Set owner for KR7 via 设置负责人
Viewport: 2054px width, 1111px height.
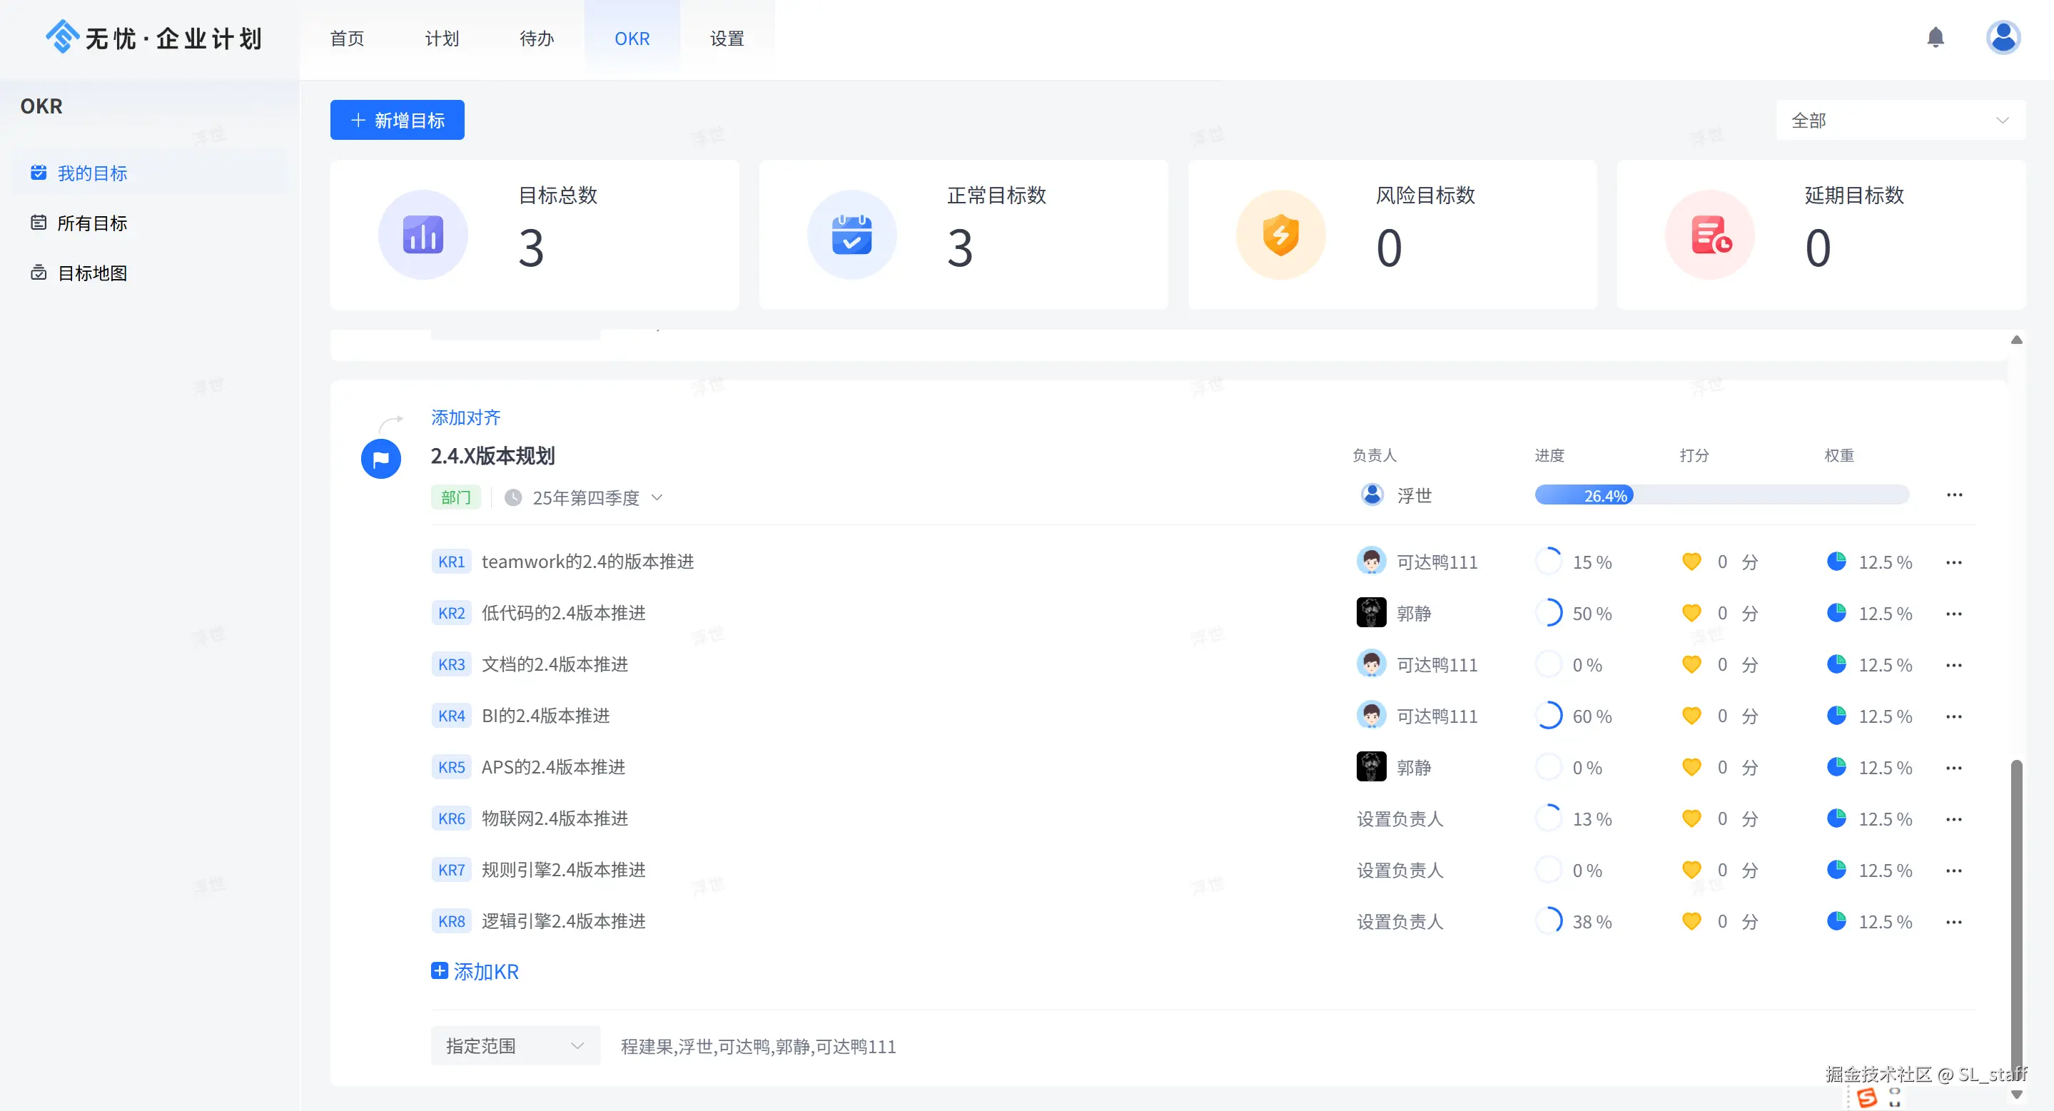1400,871
